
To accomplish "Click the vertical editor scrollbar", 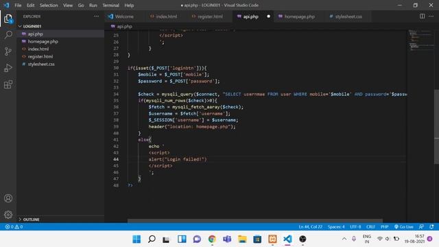I will tap(436, 126).
